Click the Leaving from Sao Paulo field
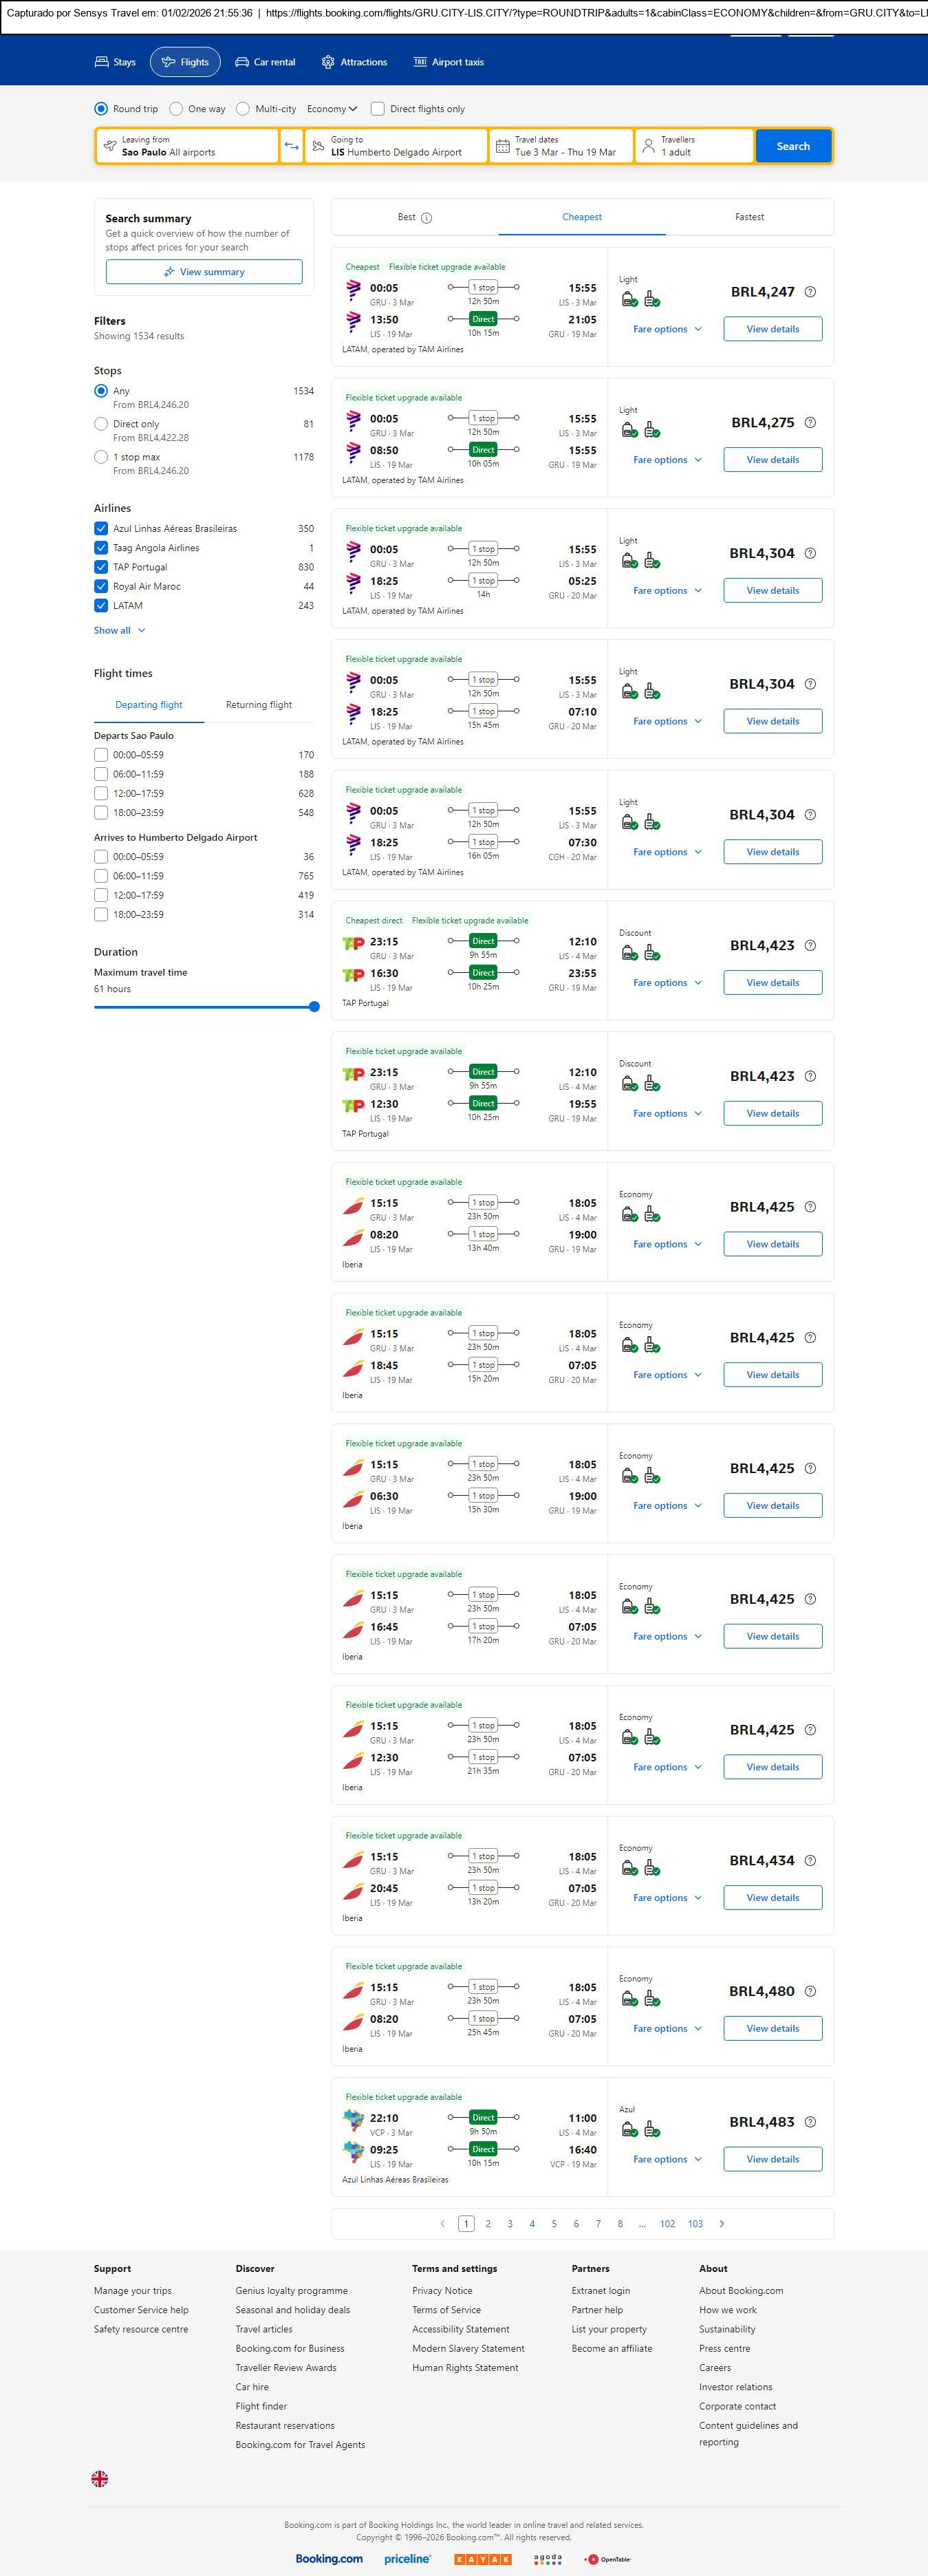 point(187,146)
